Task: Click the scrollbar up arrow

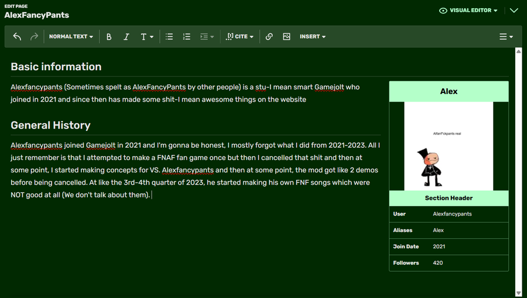Action: pos(519,51)
